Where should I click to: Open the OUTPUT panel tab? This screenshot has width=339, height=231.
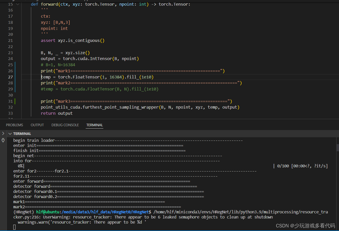pos(37,125)
